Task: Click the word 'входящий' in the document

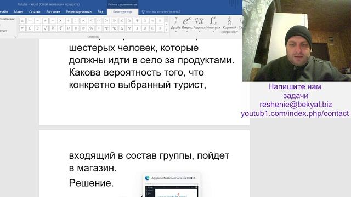Action: pos(92,155)
